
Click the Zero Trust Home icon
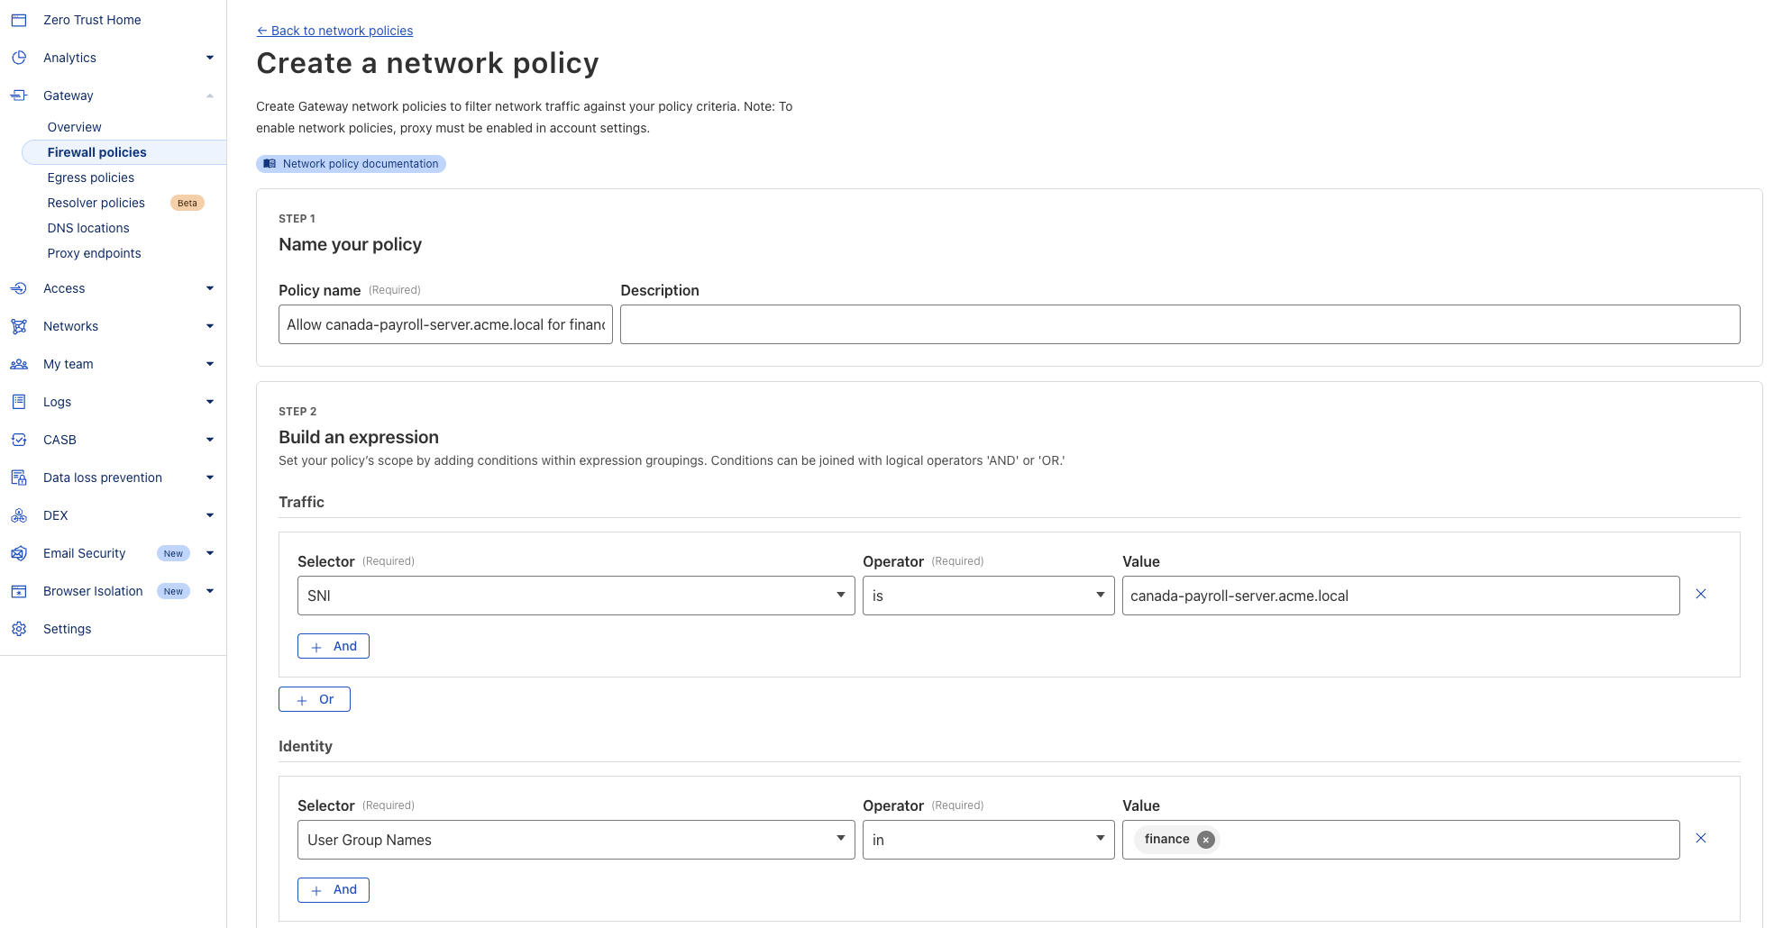[x=19, y=20]
